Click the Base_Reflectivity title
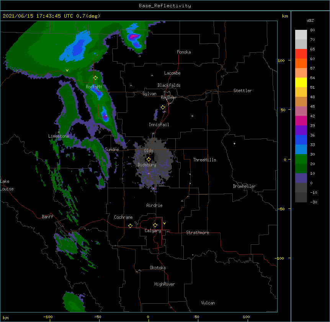 pyautogui.click(x=165, y=6)
